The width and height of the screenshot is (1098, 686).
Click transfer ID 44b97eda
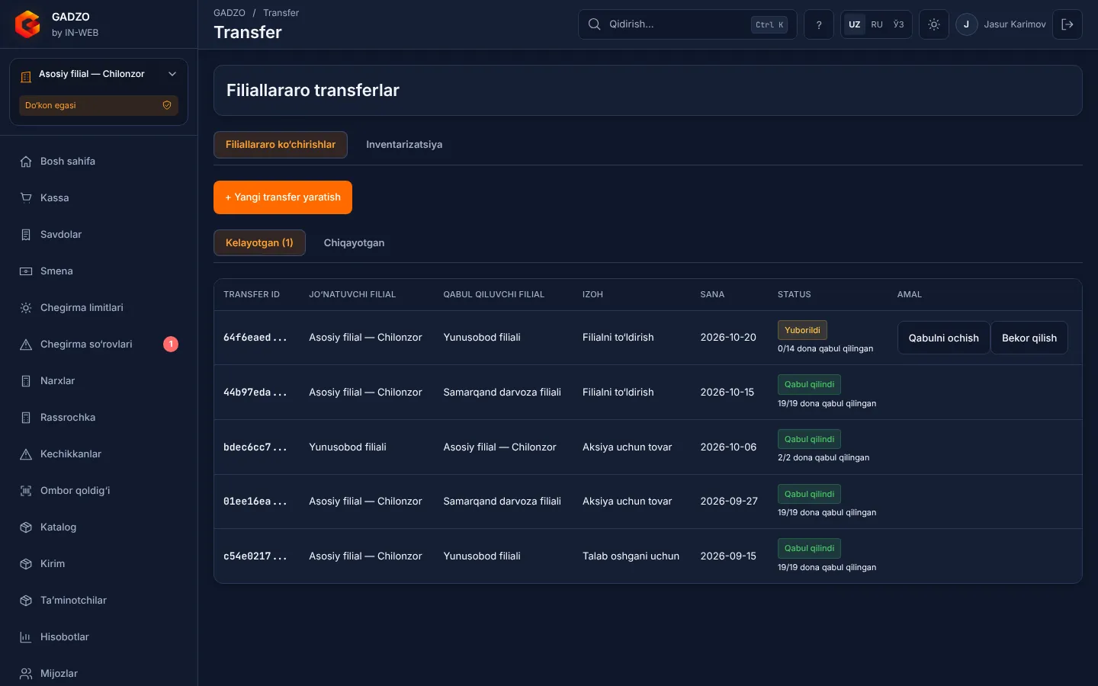[255, 393]
